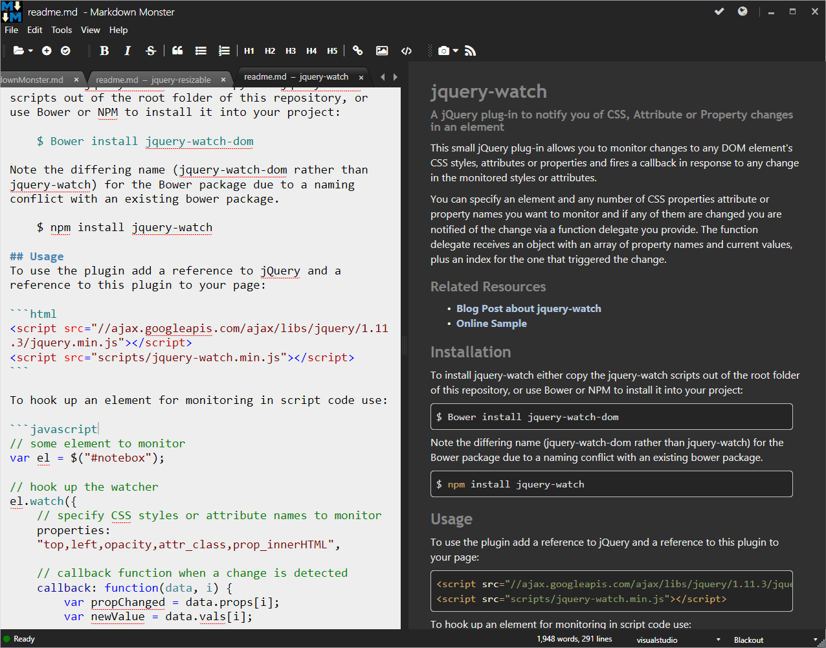This screenshot has width=826, height=648.
Task: Toggle the checkmark icon in title bar
Action: (x=719, y=12)
